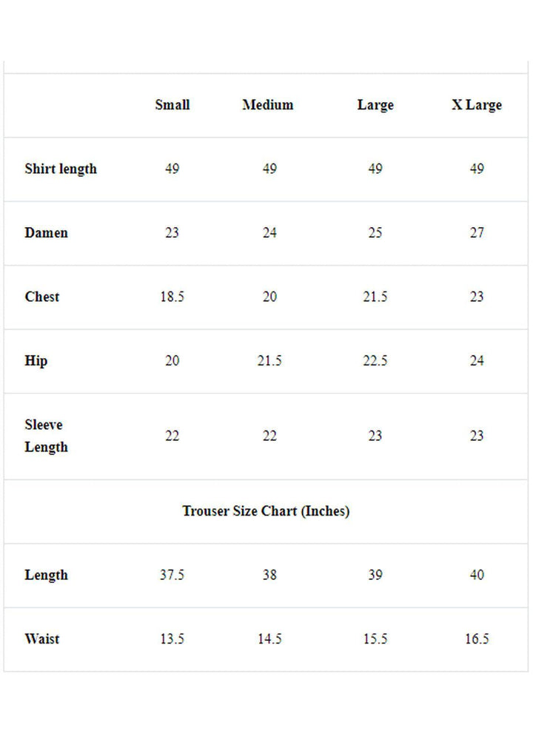Select the Large column header
The height and width of the screenshot is (742, 533).
pos(375,105)
